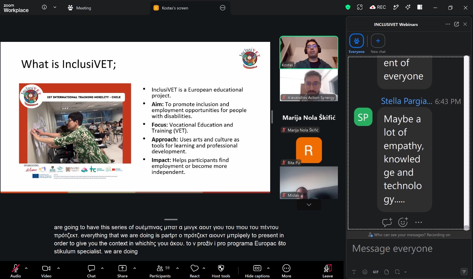Expand caption settings arrow
This screenshot has height=279, width=473.
(x=268, y=268)
